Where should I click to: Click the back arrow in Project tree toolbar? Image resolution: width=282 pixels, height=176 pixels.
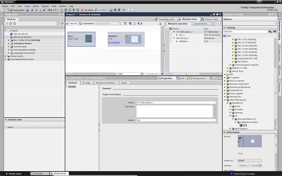[x=11, y=23]
